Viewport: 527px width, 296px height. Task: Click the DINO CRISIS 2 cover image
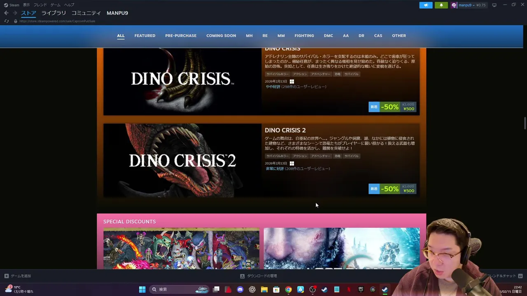coord(182,160)
